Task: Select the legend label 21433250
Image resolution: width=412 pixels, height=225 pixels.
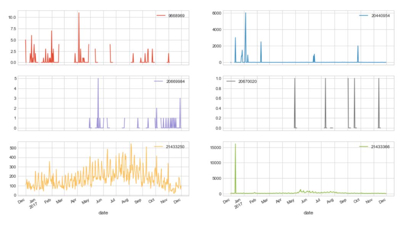Action: [x=175, y=147]
